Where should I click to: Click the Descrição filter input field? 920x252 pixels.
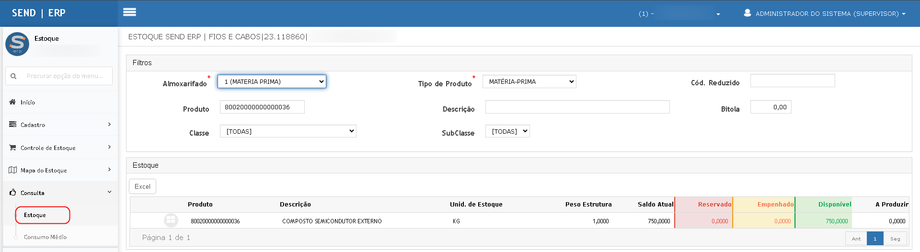(577, 107)
